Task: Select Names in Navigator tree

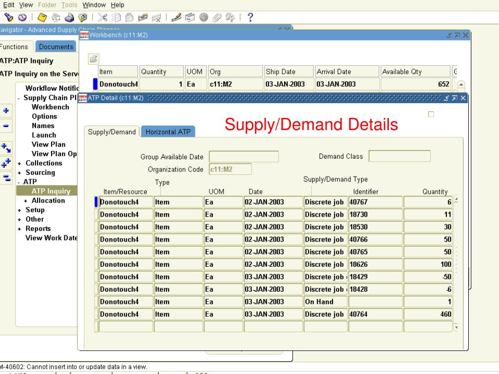Action: [x=43, y=126]
